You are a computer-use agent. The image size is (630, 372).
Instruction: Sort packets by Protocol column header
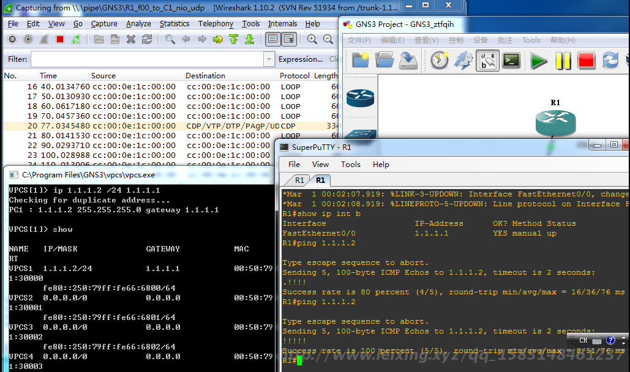click(x=294, y=75)
